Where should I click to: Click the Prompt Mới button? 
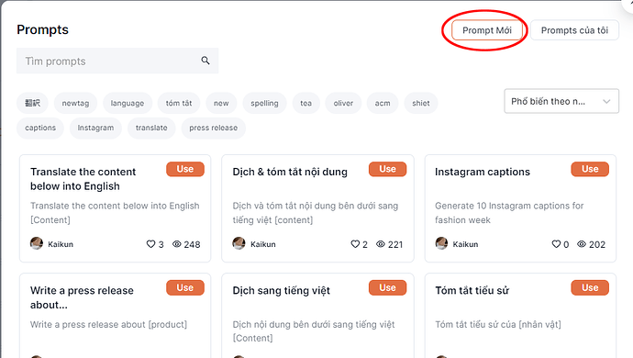pyautogui.click(x=487, y=30)
